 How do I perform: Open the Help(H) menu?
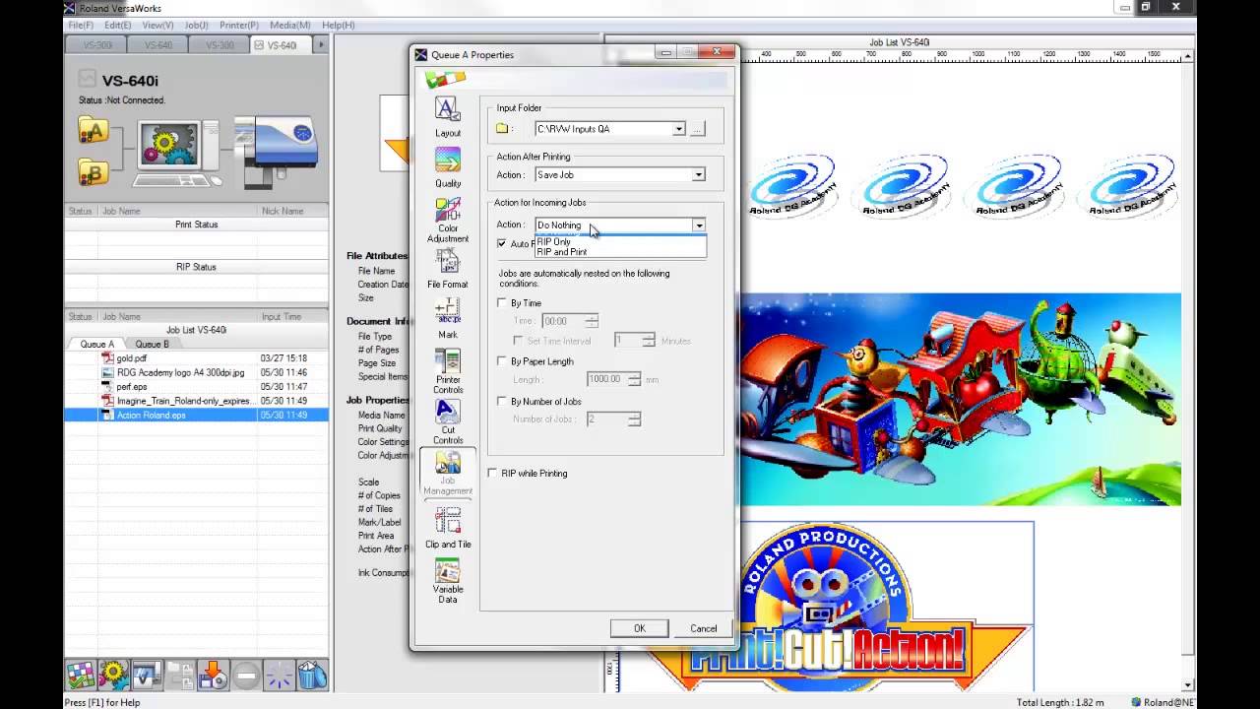tap(339, 25)
